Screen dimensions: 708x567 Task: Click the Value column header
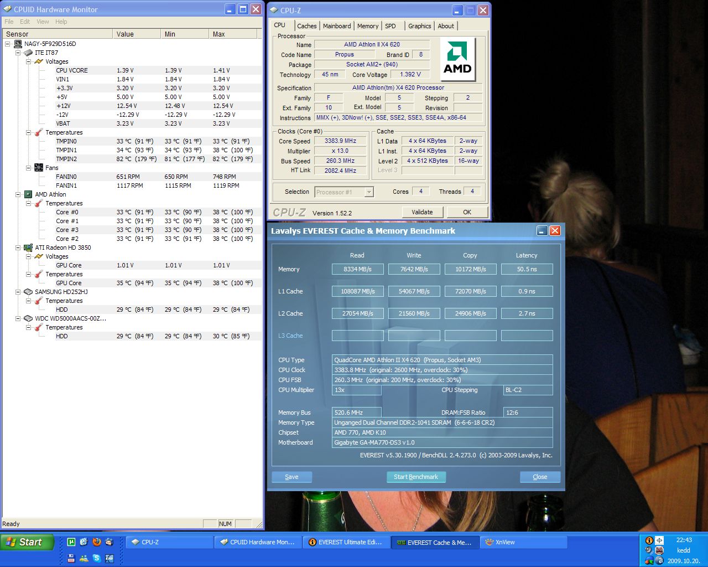137,34
